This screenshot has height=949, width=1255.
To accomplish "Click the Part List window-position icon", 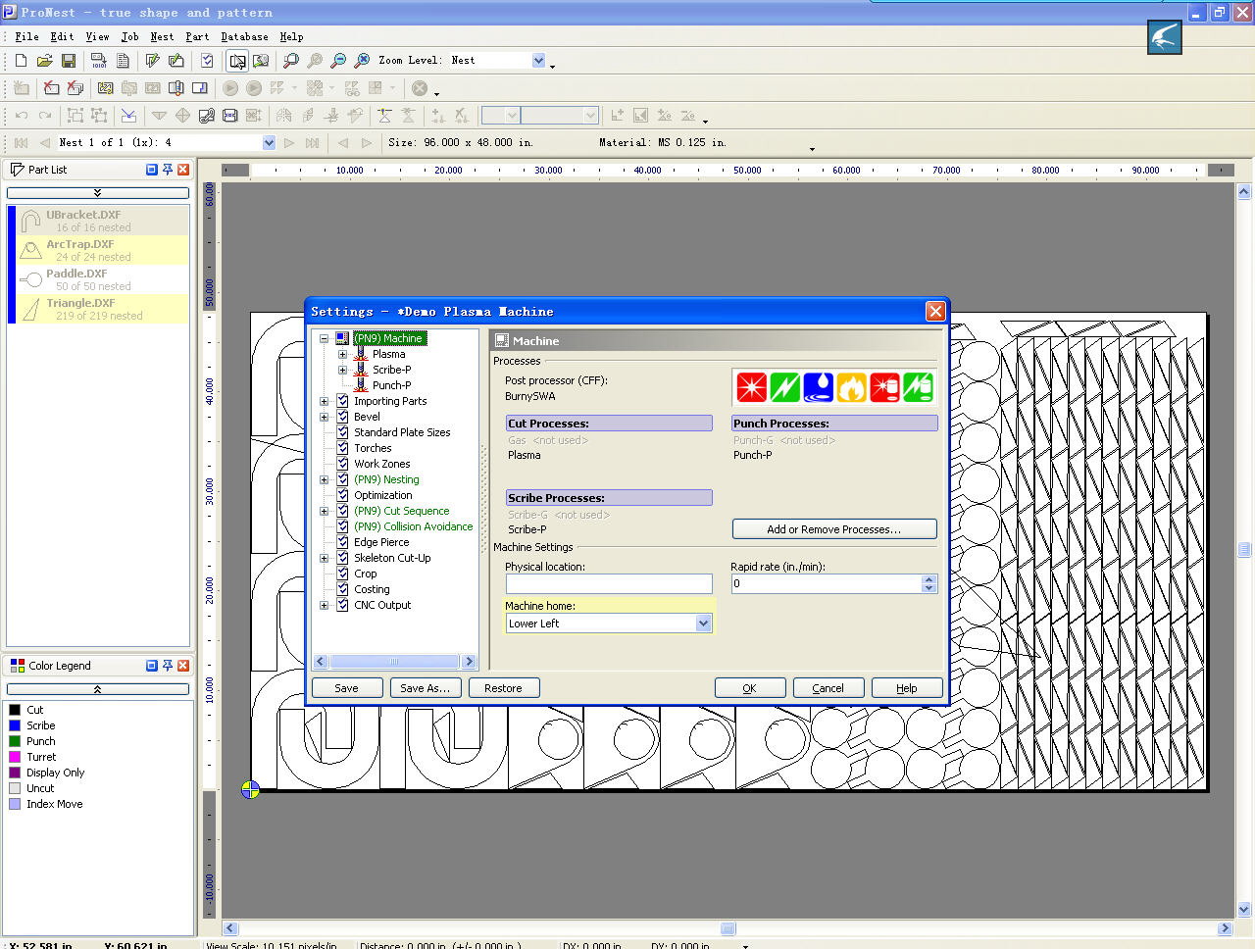I will pos(152,170).
